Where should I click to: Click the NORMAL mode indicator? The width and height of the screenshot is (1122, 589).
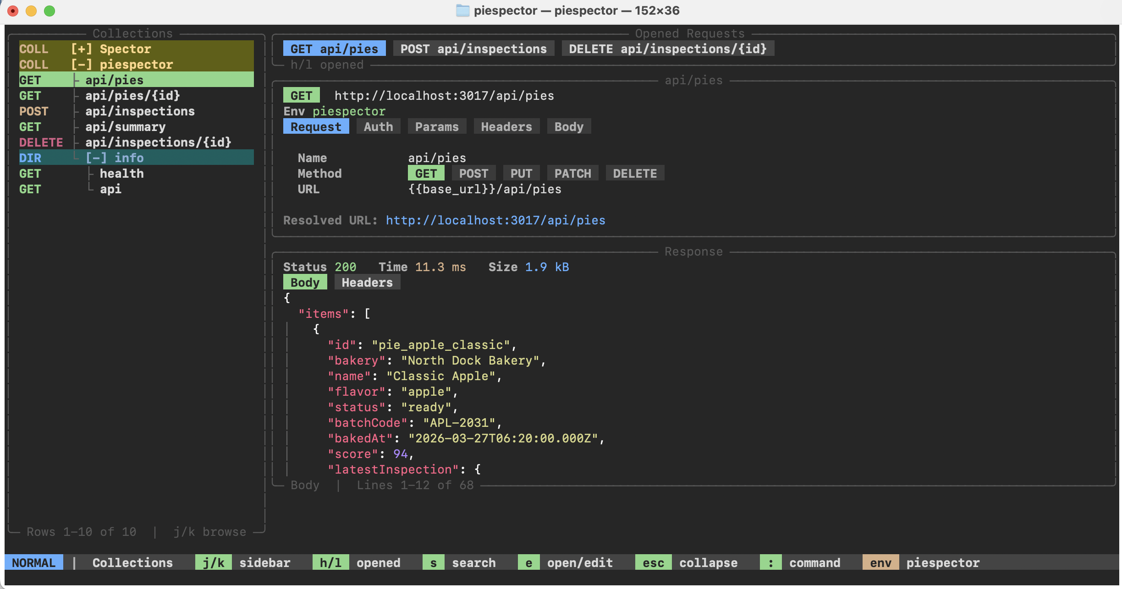(33, 563)
